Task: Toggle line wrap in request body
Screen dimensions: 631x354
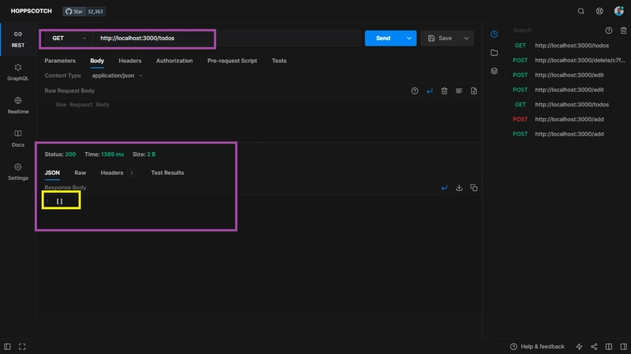Action: click(x=429, y=91)
